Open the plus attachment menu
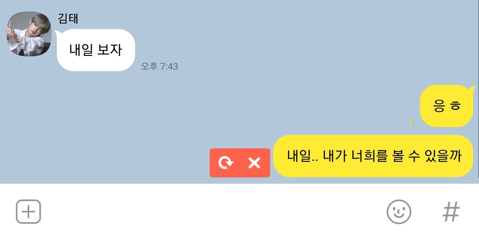 point(29,211)
